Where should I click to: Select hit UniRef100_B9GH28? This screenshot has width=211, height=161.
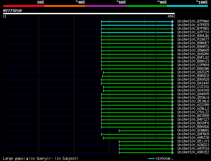[x=193, y=80]
